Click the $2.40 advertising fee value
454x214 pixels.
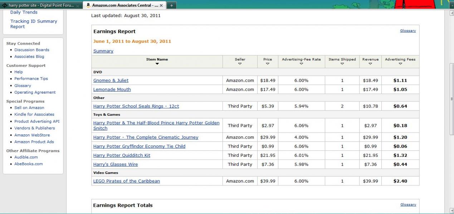tap(400, 181)
